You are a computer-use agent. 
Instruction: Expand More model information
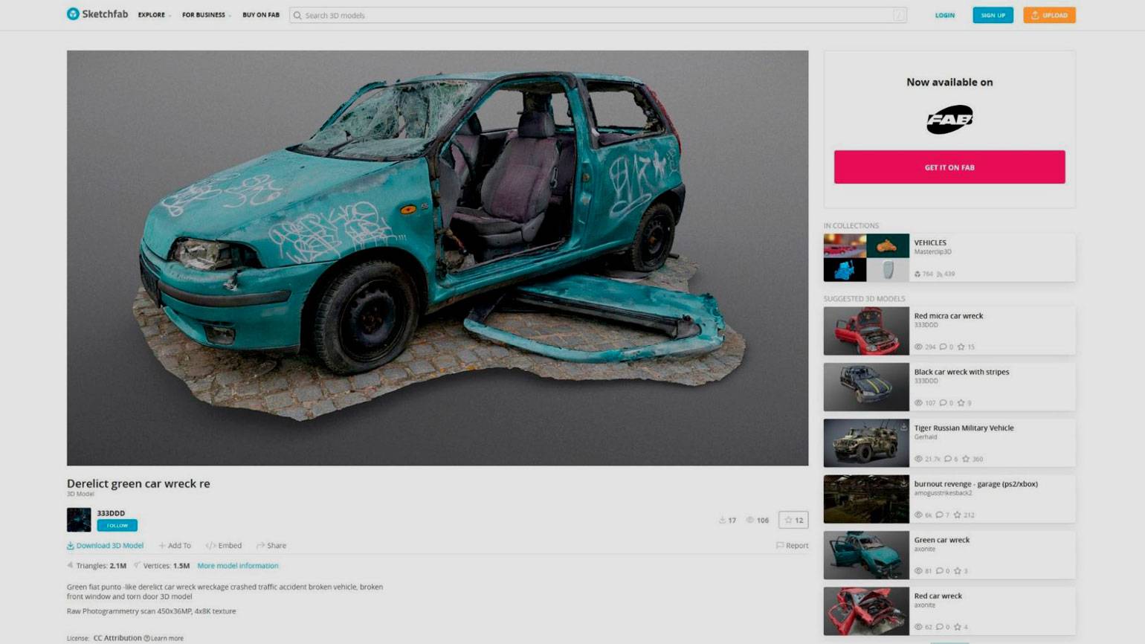click(238, 566)
